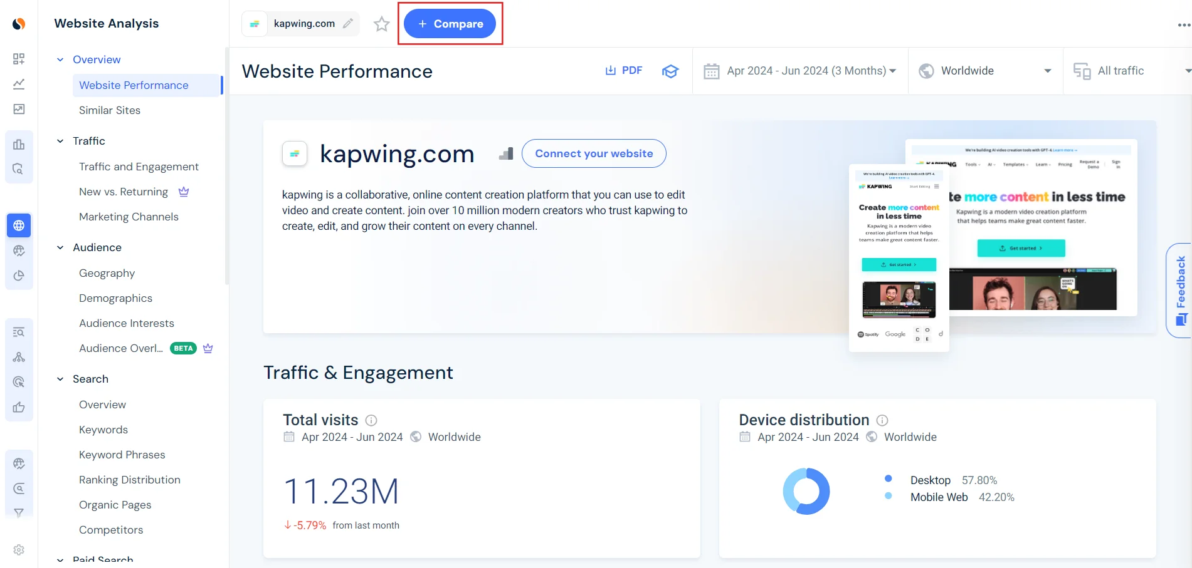The image size is (1192, 568).
Task: Click the info icon next to Total visits
Action: click(371, 420)
